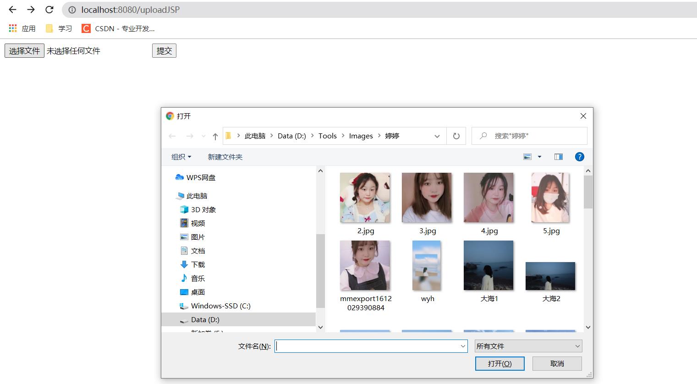Click Data (D:) in the breadcrumb path
The width and height of the screenshot is (697, 384).
pyautogui.click(x=292, y=136)
